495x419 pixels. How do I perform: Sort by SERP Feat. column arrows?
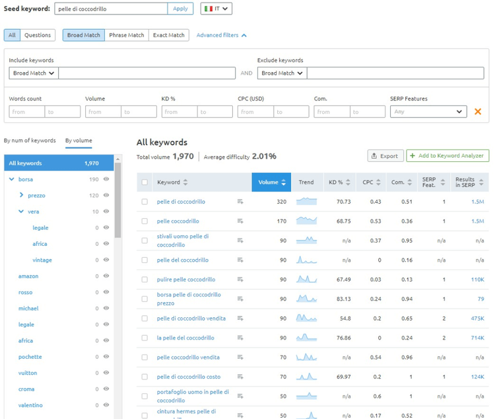point(443,182)
